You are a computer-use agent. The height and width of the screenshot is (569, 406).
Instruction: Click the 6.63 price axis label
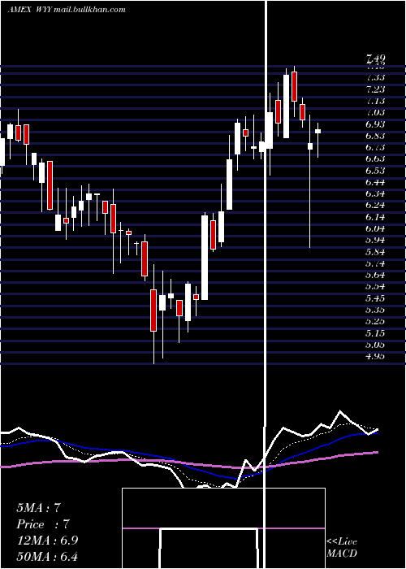(375, 159)
